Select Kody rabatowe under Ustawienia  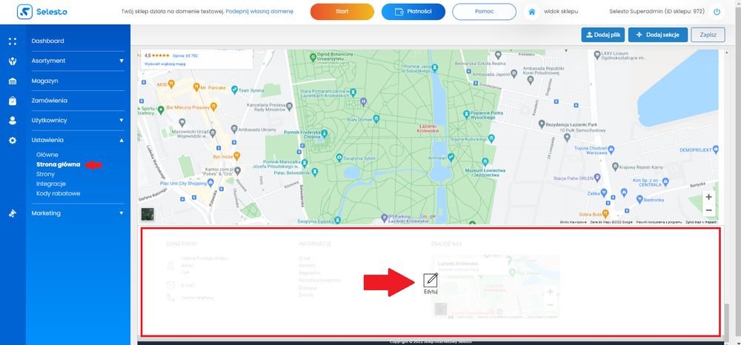tap(58, 193)
